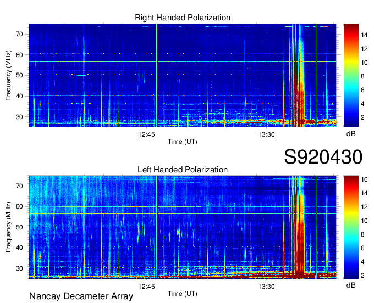Click the right-handed polarization spectrogram
Screen dimensions: 374x303
183,75
